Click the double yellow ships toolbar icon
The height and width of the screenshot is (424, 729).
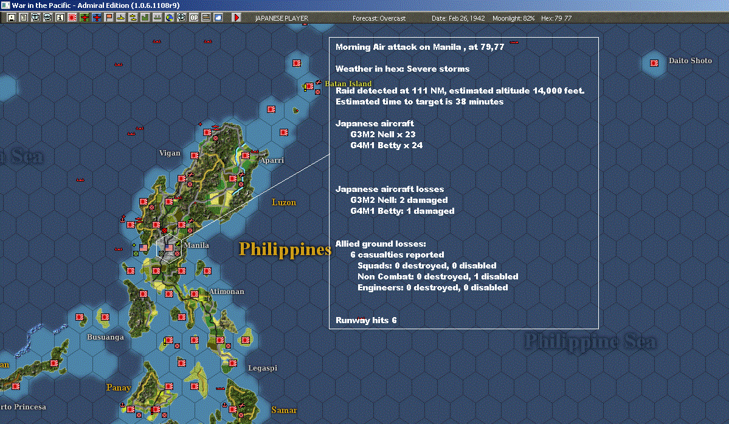[x=133, y=18]
